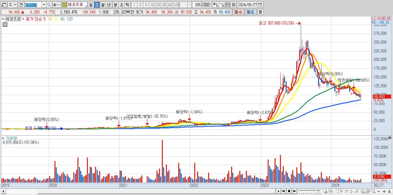Open dropdown arrow after the 120 interval
The height and width of the screenshot is (195, 393).
tap(189, 5)
